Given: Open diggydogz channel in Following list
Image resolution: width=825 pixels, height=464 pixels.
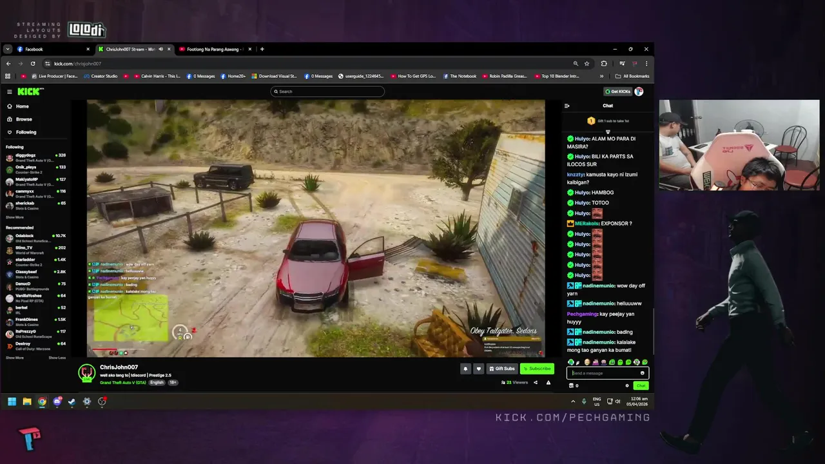Looking at the screenshot, I should click(x=37, y=157).
